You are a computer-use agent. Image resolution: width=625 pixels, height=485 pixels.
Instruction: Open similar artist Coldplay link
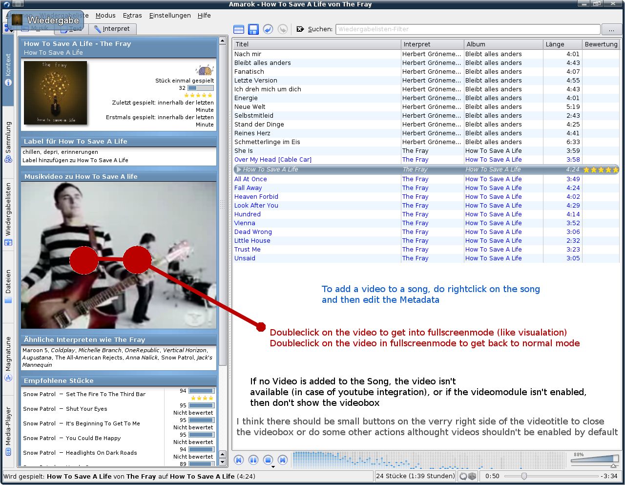pyautogui.click(x=63, y=350)
